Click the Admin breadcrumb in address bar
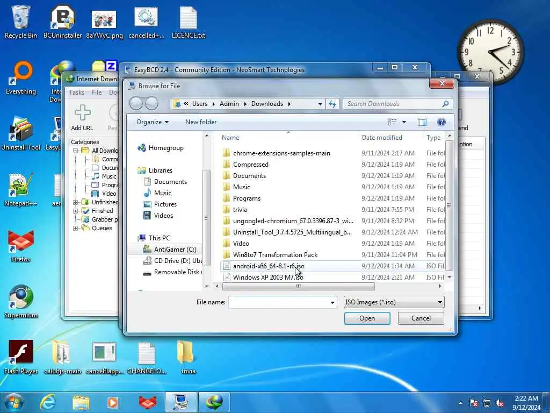Viewport: 550px width, 413px height. coord(229,104)
